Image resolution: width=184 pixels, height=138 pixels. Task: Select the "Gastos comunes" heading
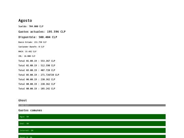pyautogui.click(x=30, y=110)
